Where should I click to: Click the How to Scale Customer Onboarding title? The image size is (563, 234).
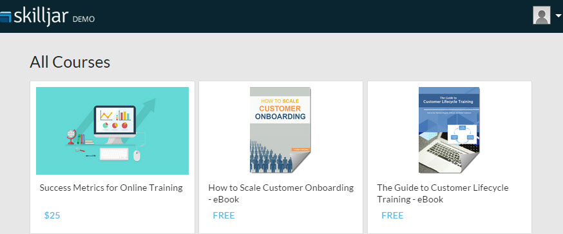pyautogui.click(x=281, y=193)
